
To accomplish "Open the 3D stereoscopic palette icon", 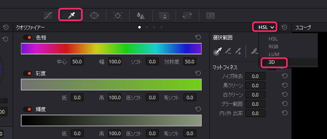I will tap(211, 15).
